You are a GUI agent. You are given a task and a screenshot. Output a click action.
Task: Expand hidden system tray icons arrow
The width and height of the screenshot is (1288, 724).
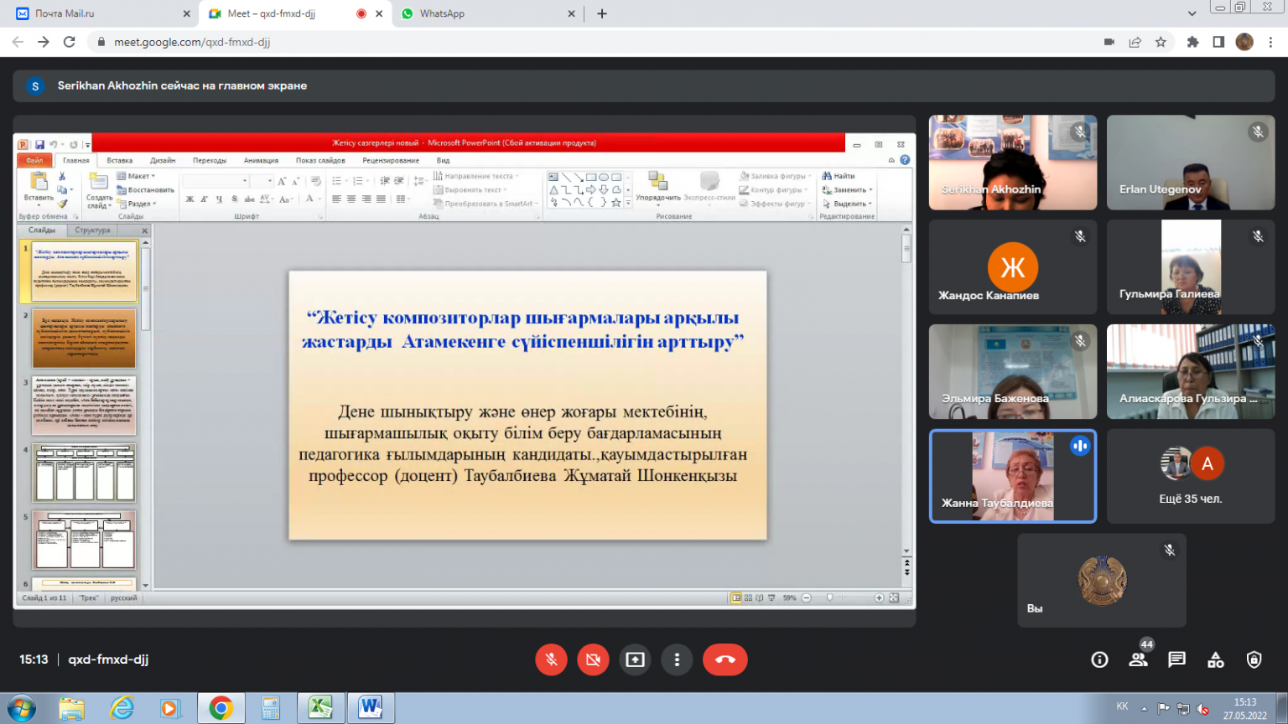tap(1144, 708)
